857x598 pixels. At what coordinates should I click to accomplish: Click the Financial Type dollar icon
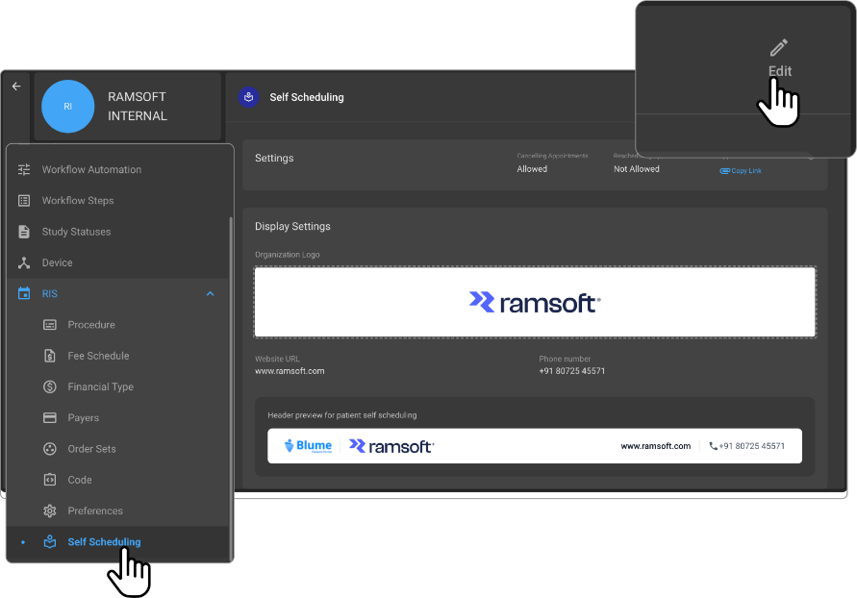50,386
